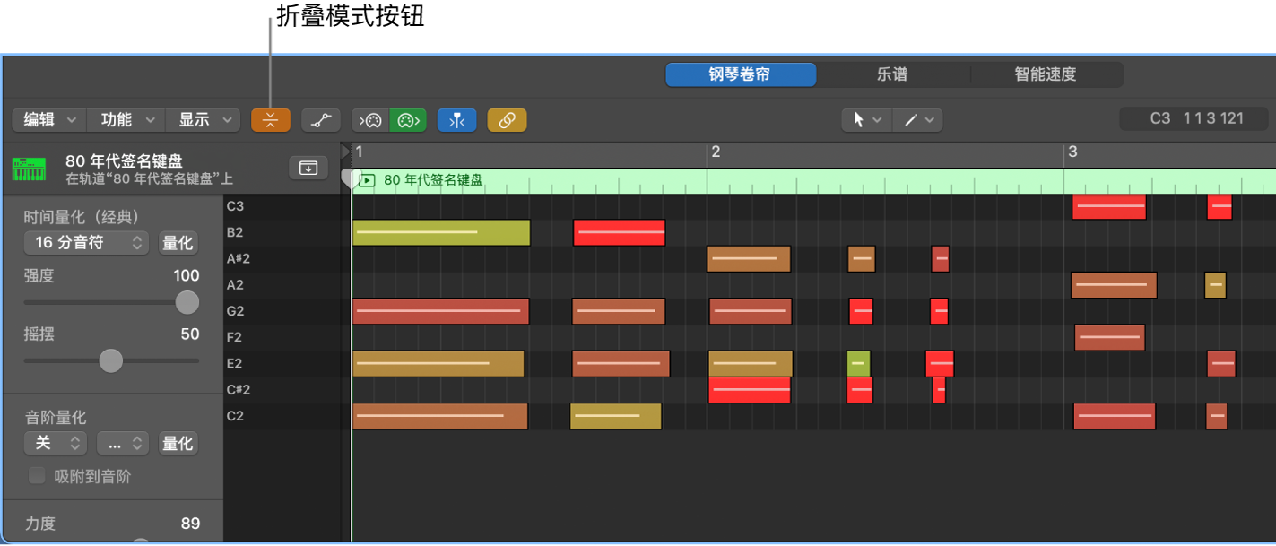
Task: Open the 16 分音符 time quantize dropdown
Action: [85, 242]
